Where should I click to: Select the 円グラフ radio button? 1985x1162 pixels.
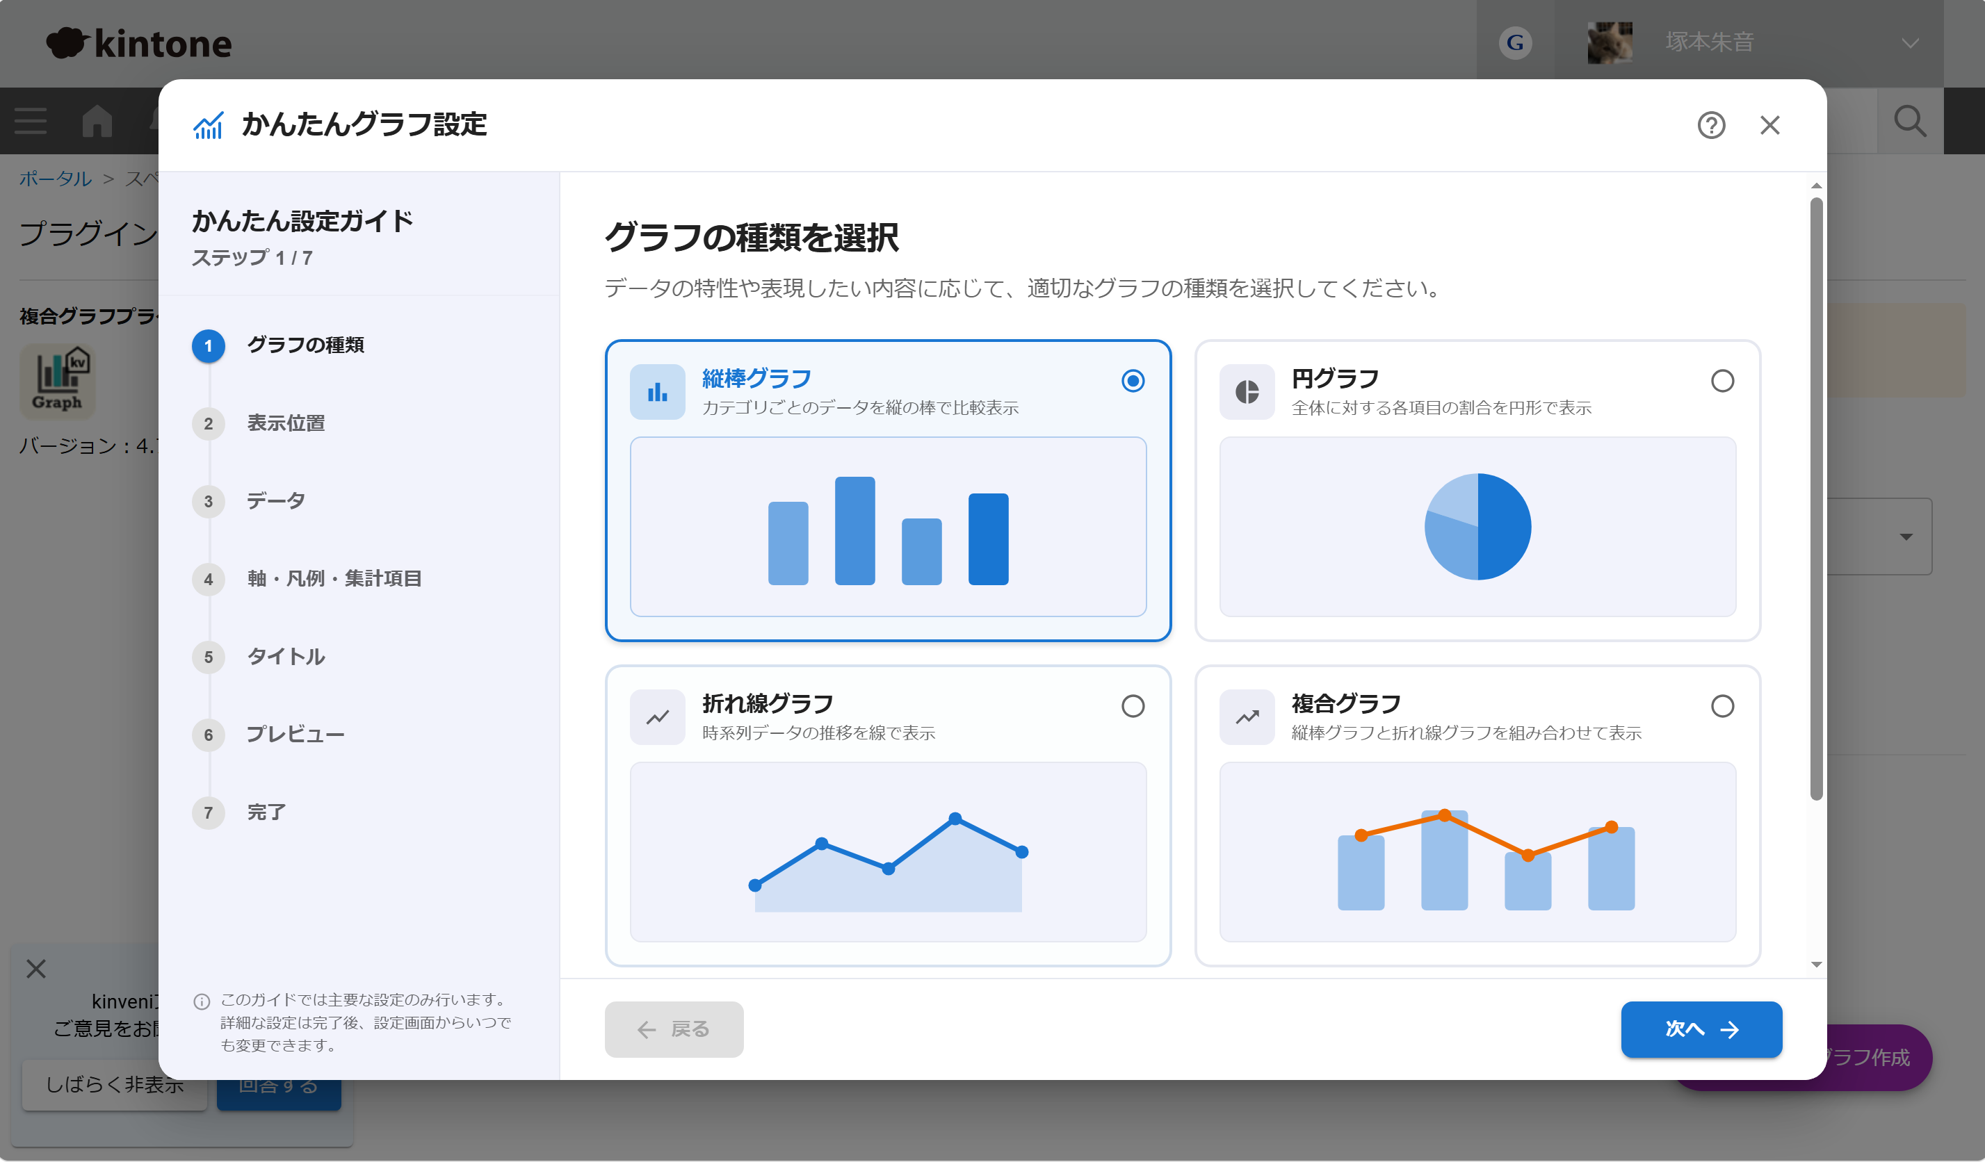[x=1722, y=381]
